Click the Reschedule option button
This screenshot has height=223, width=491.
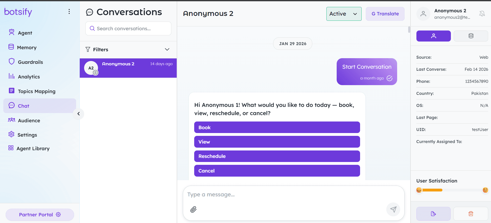pos(277,156)
